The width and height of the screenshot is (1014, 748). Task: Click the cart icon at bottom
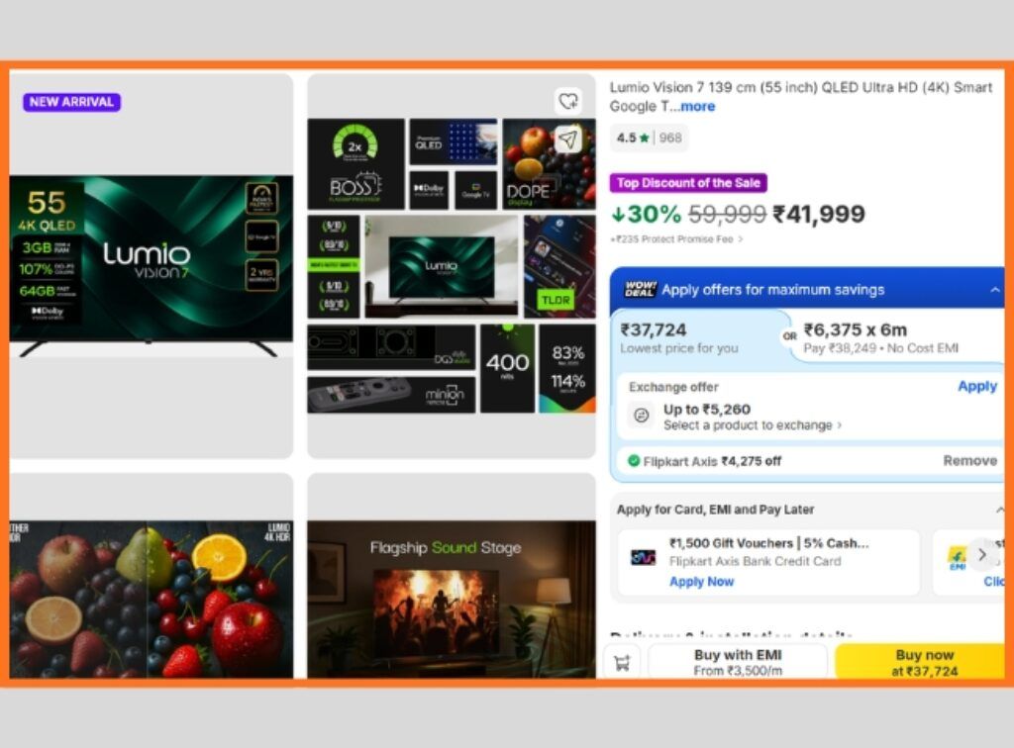pos(622,662)
